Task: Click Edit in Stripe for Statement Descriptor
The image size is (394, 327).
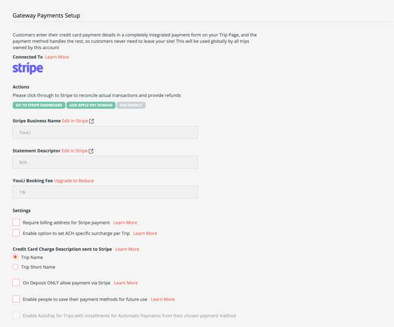Action: point(75,151)
